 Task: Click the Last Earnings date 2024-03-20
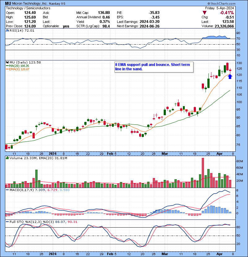pos(149,22)
